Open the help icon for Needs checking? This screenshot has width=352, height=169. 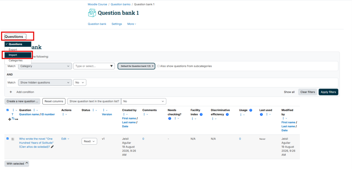pos(170,118)
